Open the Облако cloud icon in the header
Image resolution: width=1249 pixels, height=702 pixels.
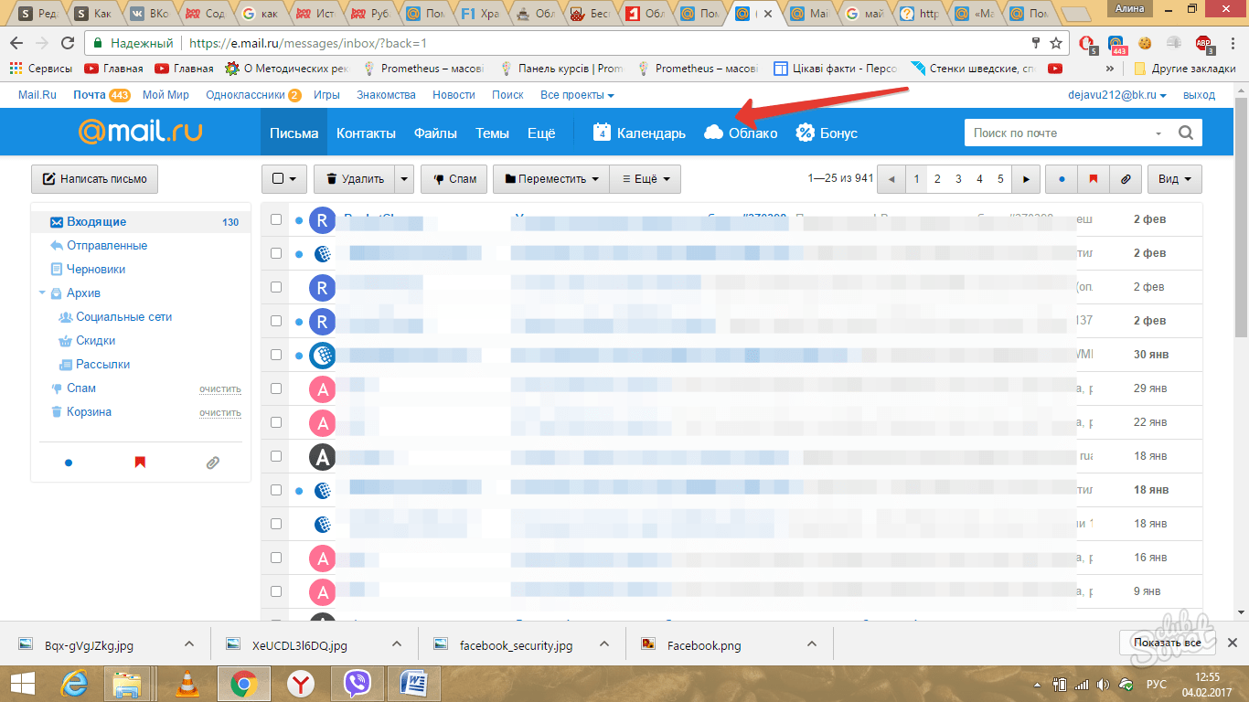pos(713,133)
